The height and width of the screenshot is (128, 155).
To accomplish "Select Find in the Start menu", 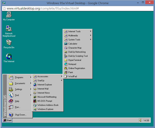I will click(x=20, y=95).
